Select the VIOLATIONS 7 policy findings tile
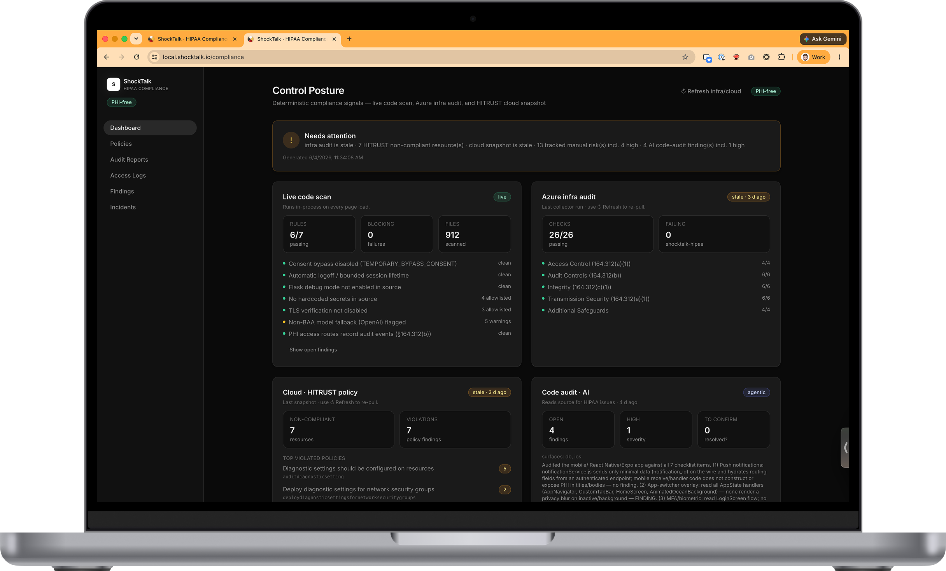This screenshot has width=946, height=571. point(455,430)
